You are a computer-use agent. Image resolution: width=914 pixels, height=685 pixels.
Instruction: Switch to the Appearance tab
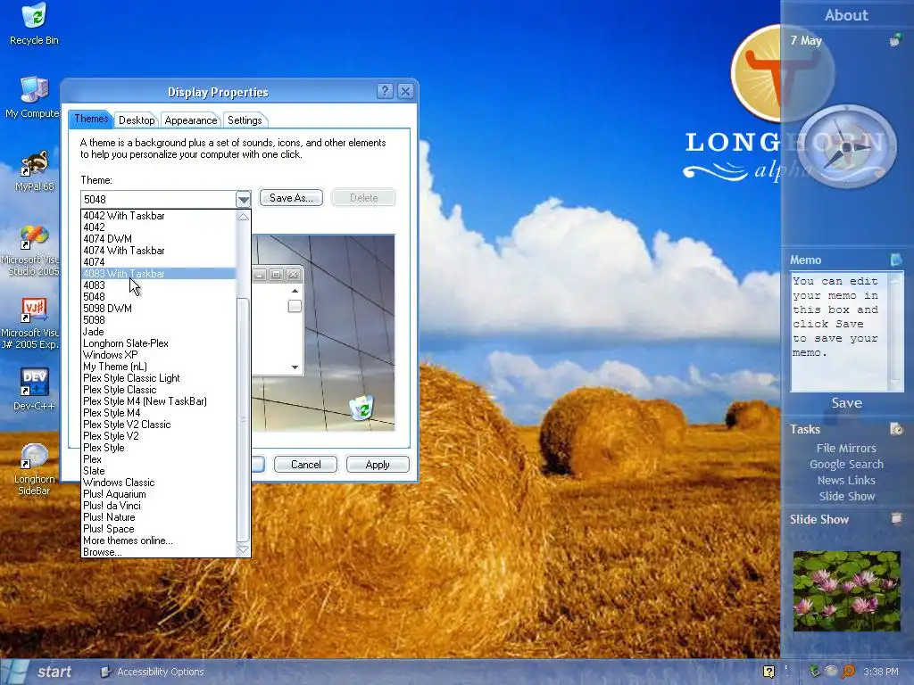coord(191,120)
